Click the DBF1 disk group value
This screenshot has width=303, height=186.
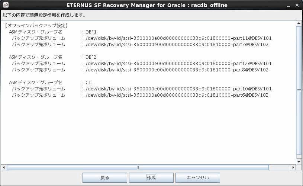point(91,32)
